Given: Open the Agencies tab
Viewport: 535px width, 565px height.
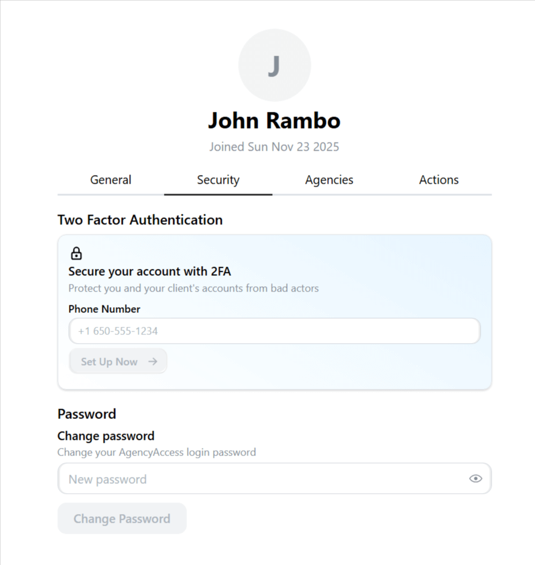Looking at the screenshot, I should point(329,180).
